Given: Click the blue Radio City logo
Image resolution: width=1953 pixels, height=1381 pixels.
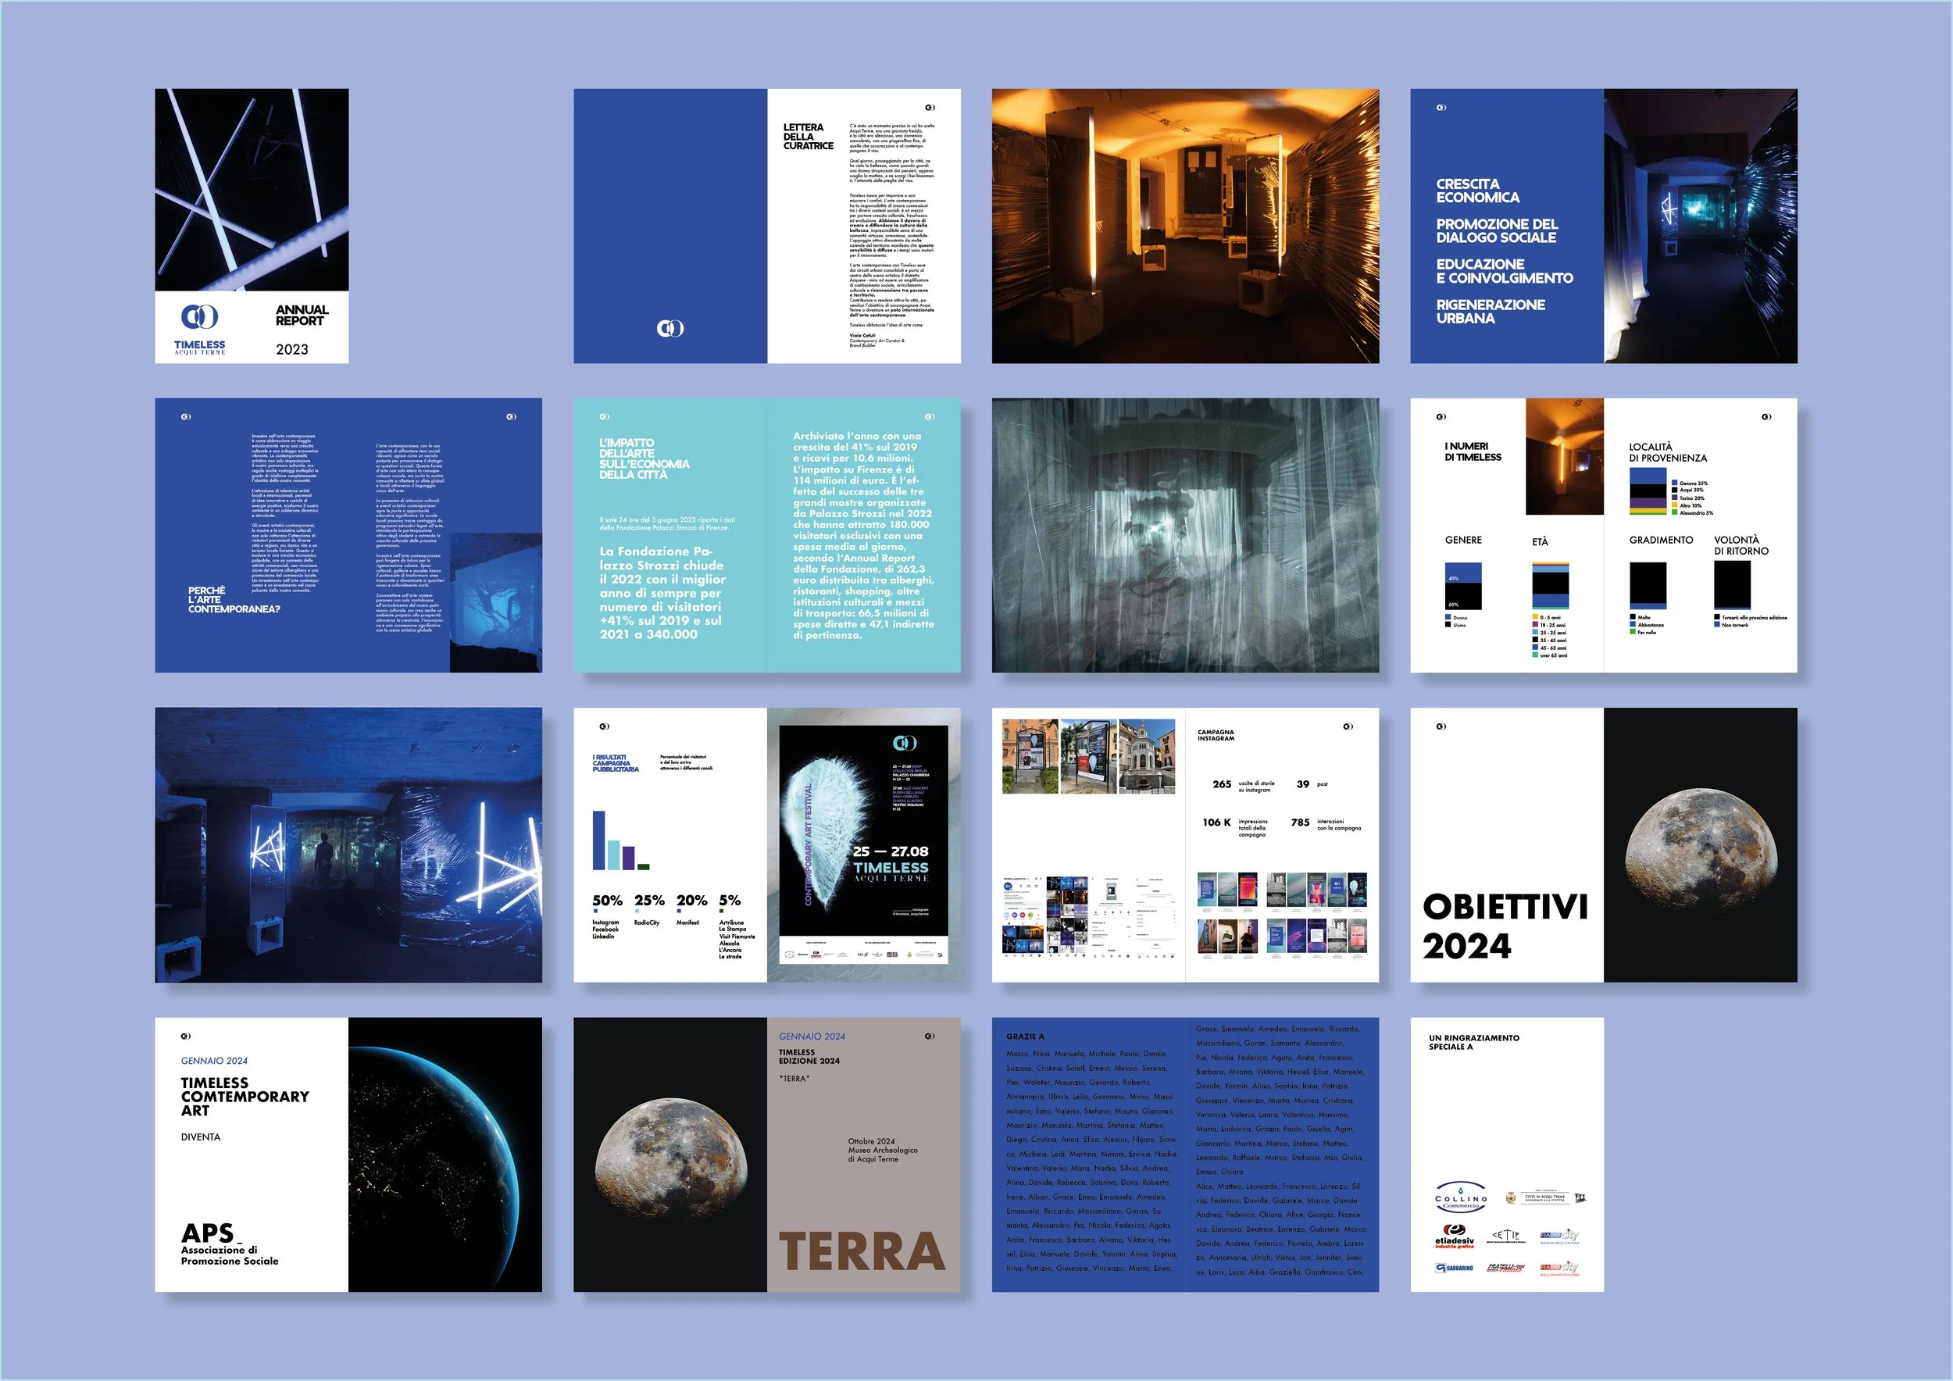Looking at the screenshot, I should (x=1558, y=1236).
